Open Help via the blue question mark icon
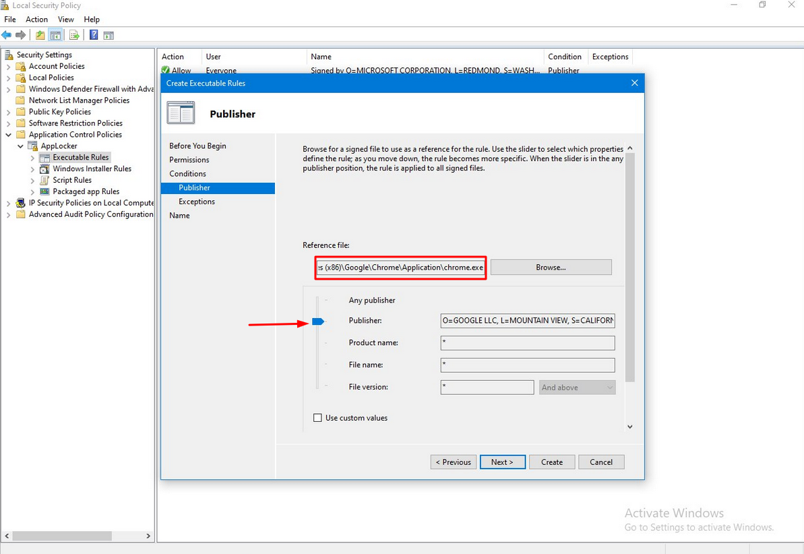Viewport: 804px width, 554px height. click(x=94, y=35)
